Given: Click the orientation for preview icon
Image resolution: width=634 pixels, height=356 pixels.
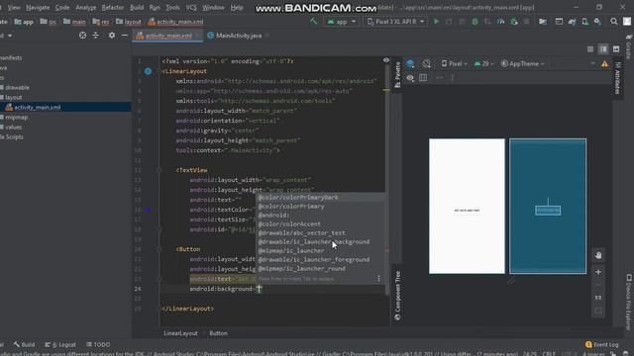Looking at the screenshot, I should pos(427,63).
